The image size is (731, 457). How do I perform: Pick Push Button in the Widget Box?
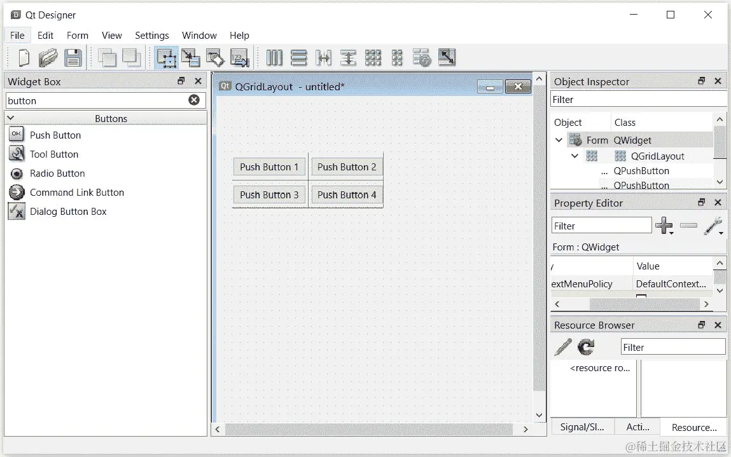(x=55, y=135)
